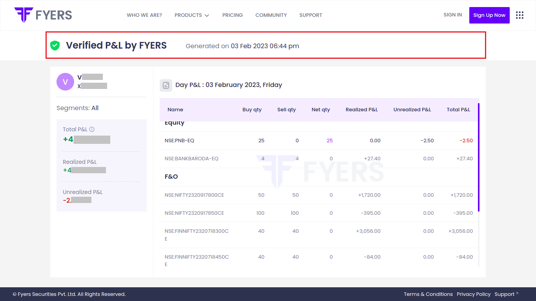Click the Net qty column header

coord(321,110)
